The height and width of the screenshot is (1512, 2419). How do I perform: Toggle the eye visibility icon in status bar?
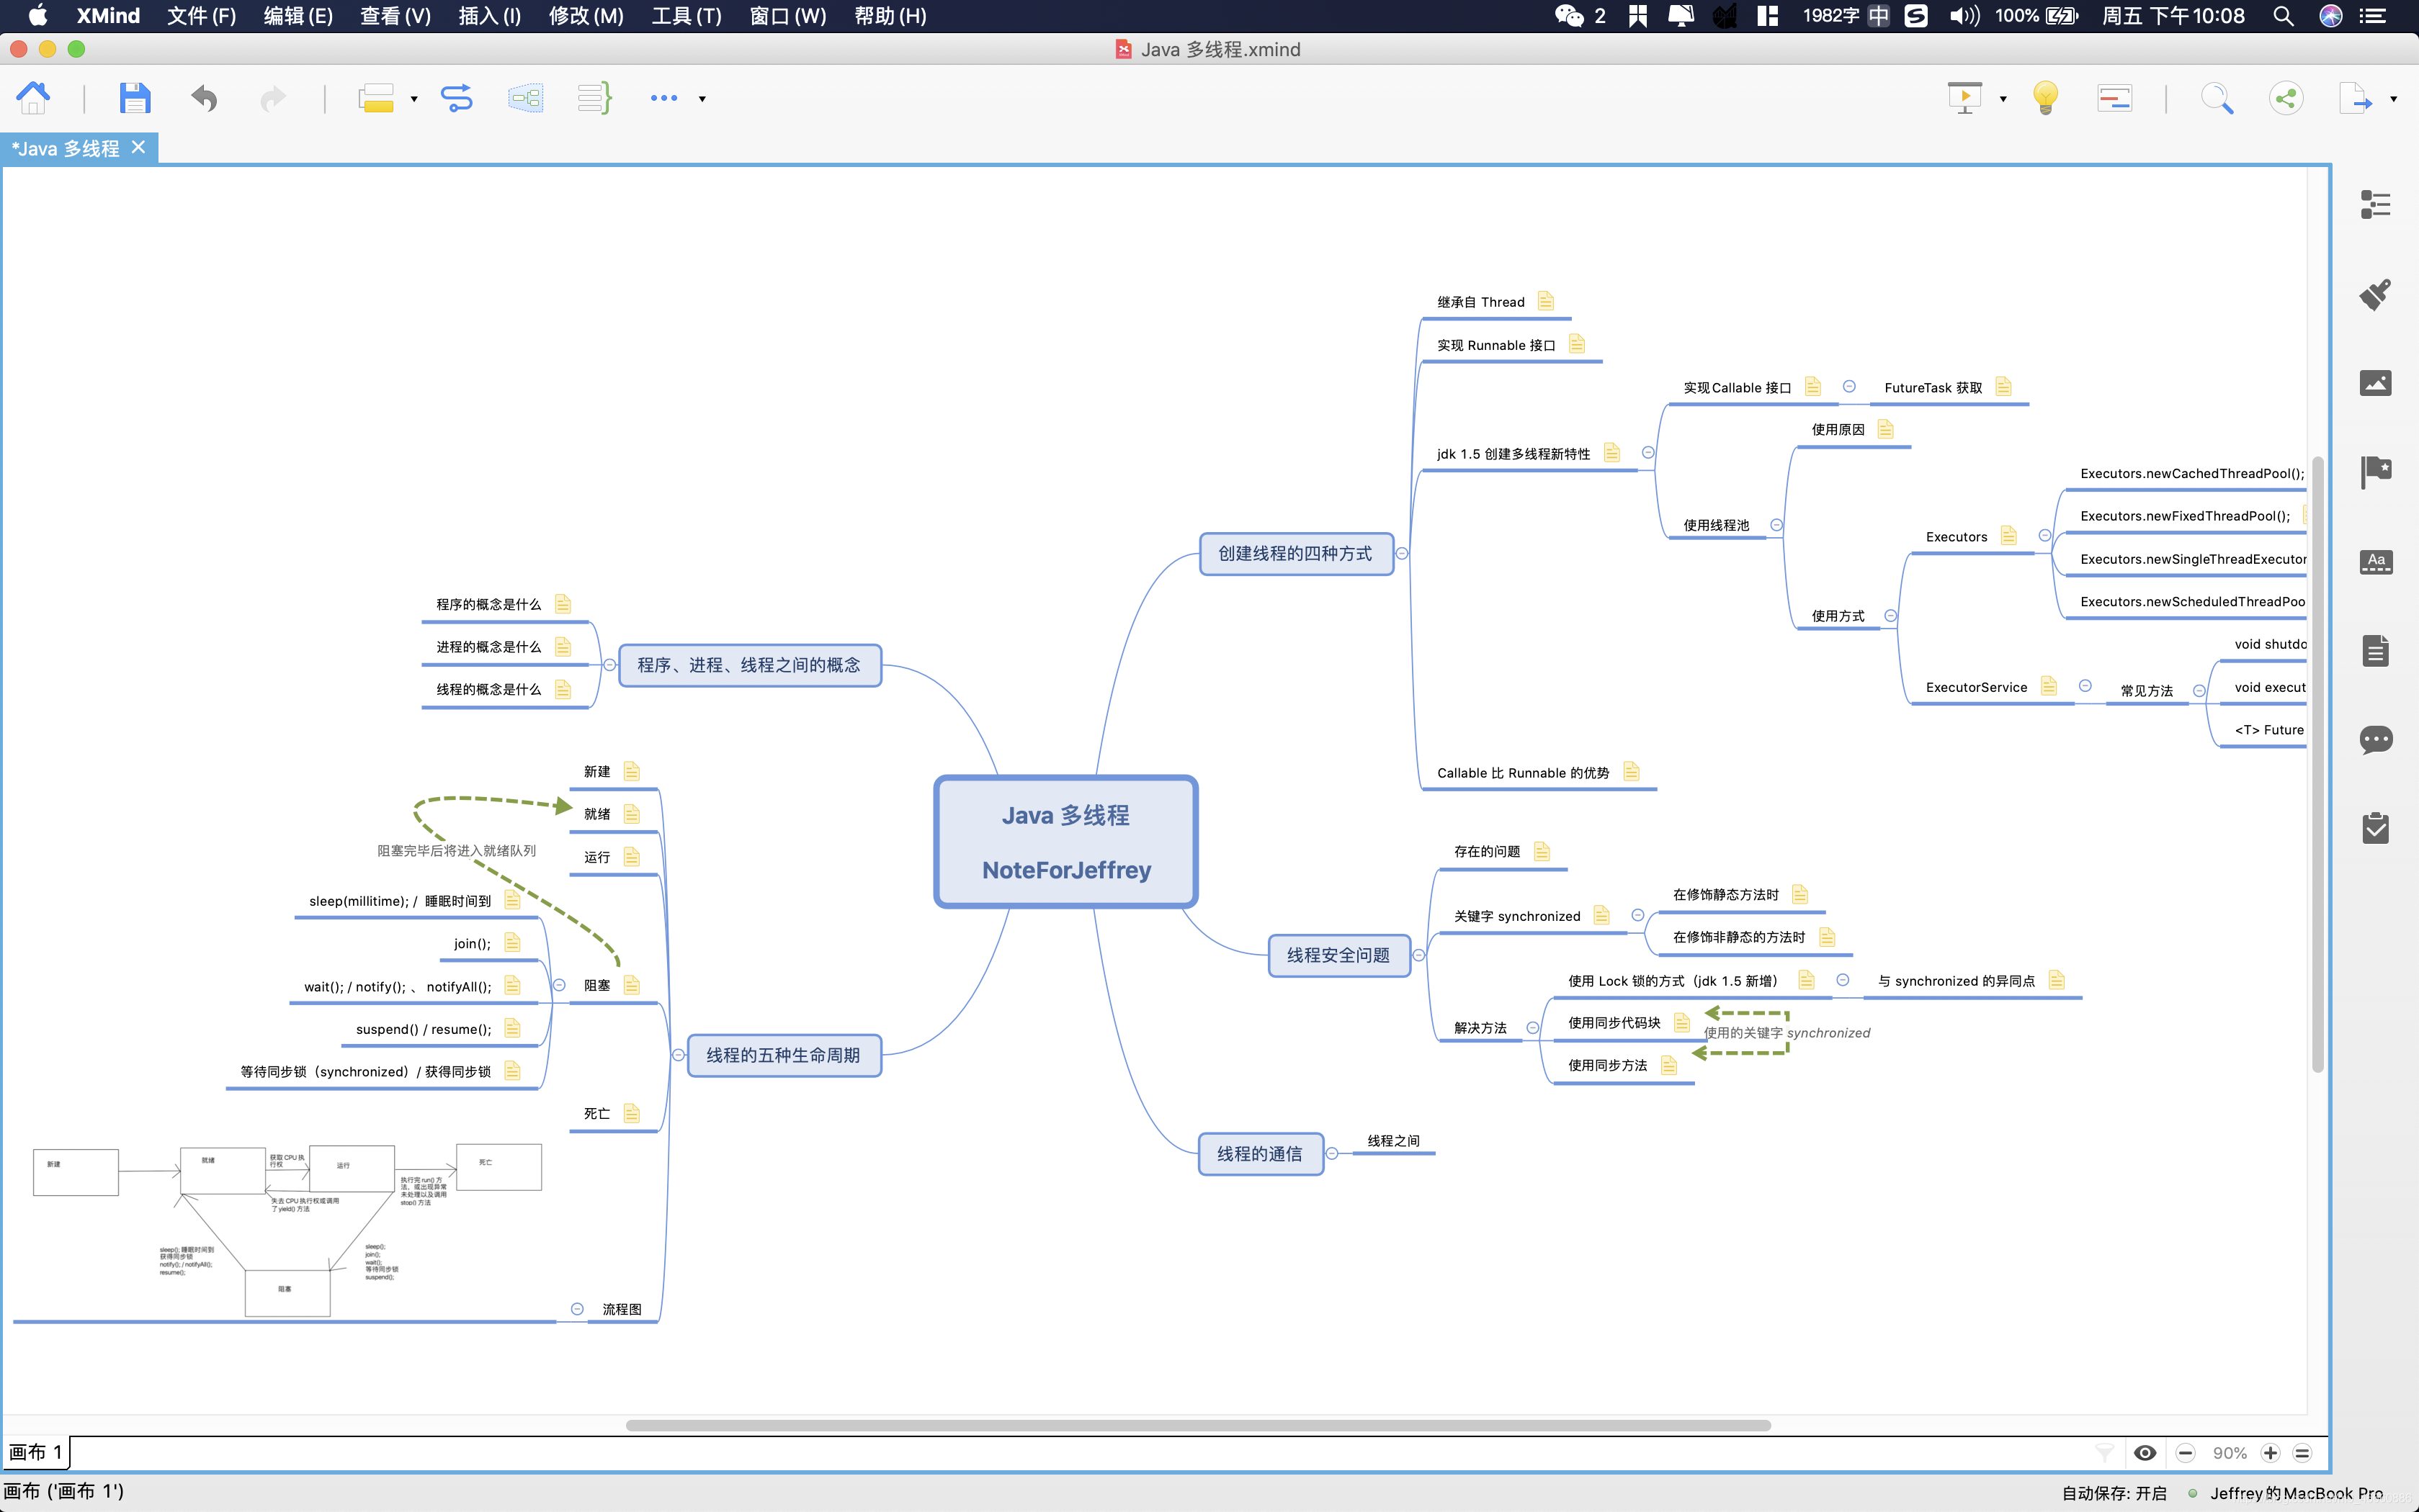click(x=2145, y=1453)
